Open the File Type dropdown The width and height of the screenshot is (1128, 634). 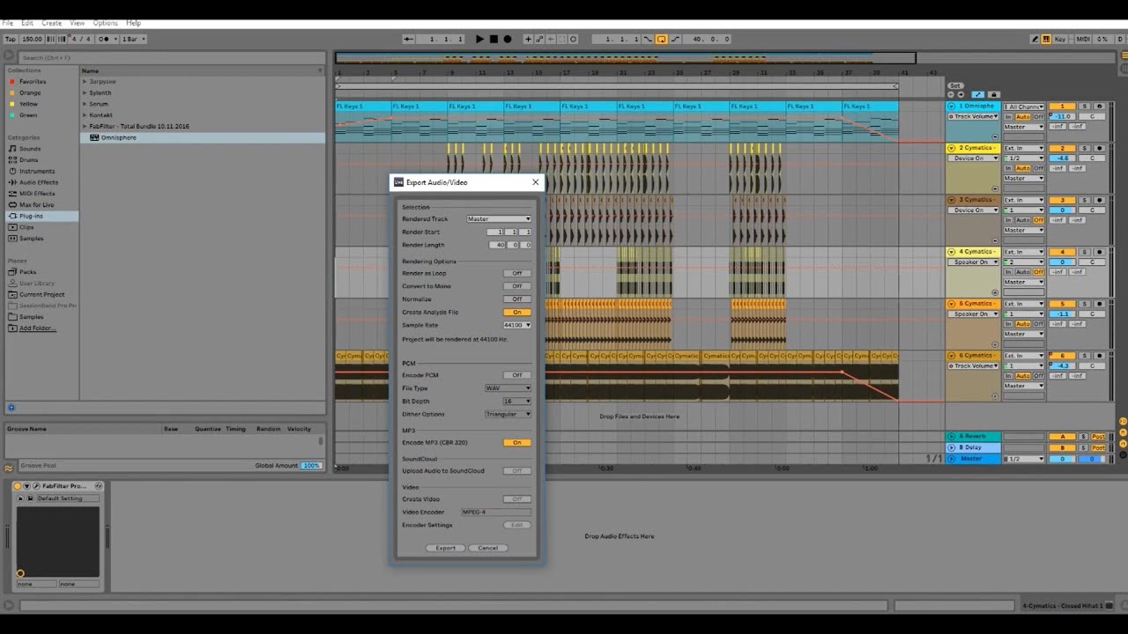(x=508, y=388)
